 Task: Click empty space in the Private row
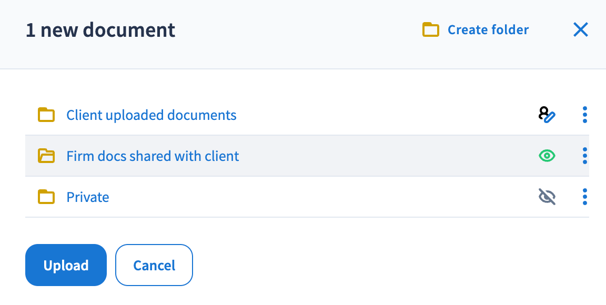point(316,197)
